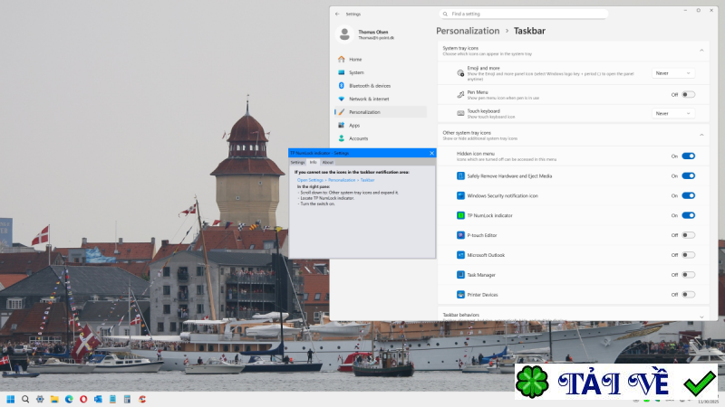
Task: Turn on the Pen Menu switch
Action: [688, 95]
